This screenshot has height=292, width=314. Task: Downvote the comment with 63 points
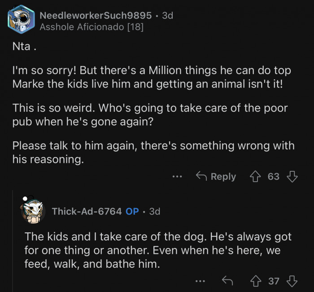pyautogui.click(x=292, y=177)
